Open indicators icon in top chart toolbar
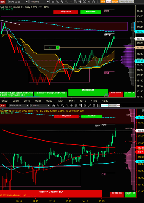Viewport: 144px width, 203px height. (89, 2)
